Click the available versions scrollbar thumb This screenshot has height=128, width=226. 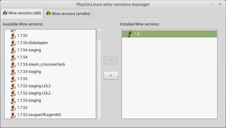(x=98, y=35)
